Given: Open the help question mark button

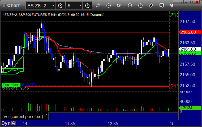Looking at the screenshot, I should [175, 2].
